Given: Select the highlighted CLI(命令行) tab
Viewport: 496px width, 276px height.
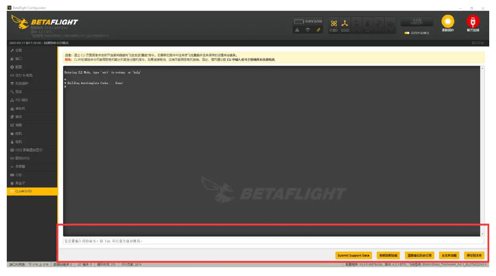Looking at the screenshot, I should (32, 192).
